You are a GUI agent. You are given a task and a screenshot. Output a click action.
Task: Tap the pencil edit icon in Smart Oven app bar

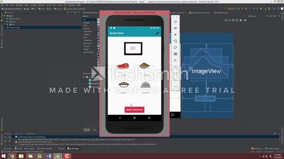[x=157, y=33]
